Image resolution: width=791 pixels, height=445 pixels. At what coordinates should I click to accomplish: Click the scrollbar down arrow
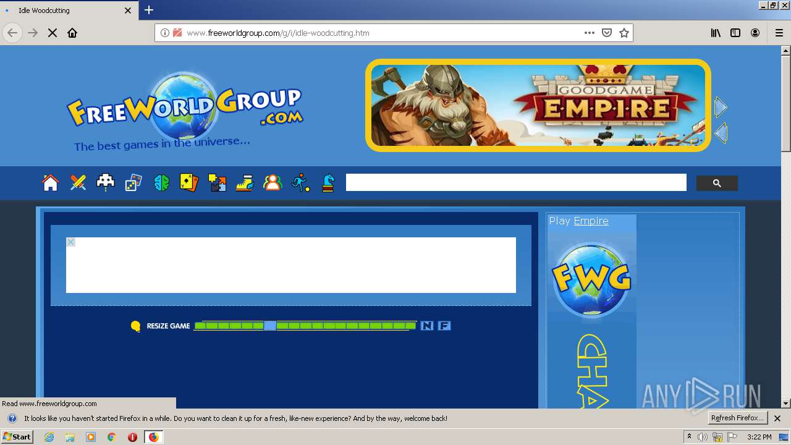tap(786, 404)
